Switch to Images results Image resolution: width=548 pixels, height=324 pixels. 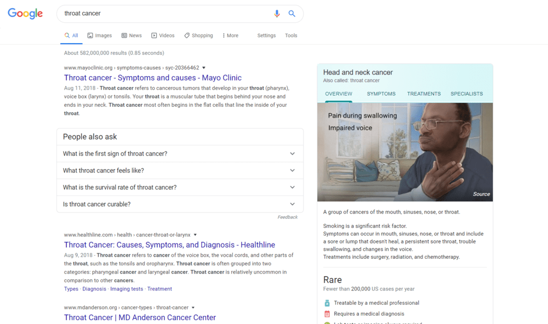pyautogui.click(x=100, y=36)
